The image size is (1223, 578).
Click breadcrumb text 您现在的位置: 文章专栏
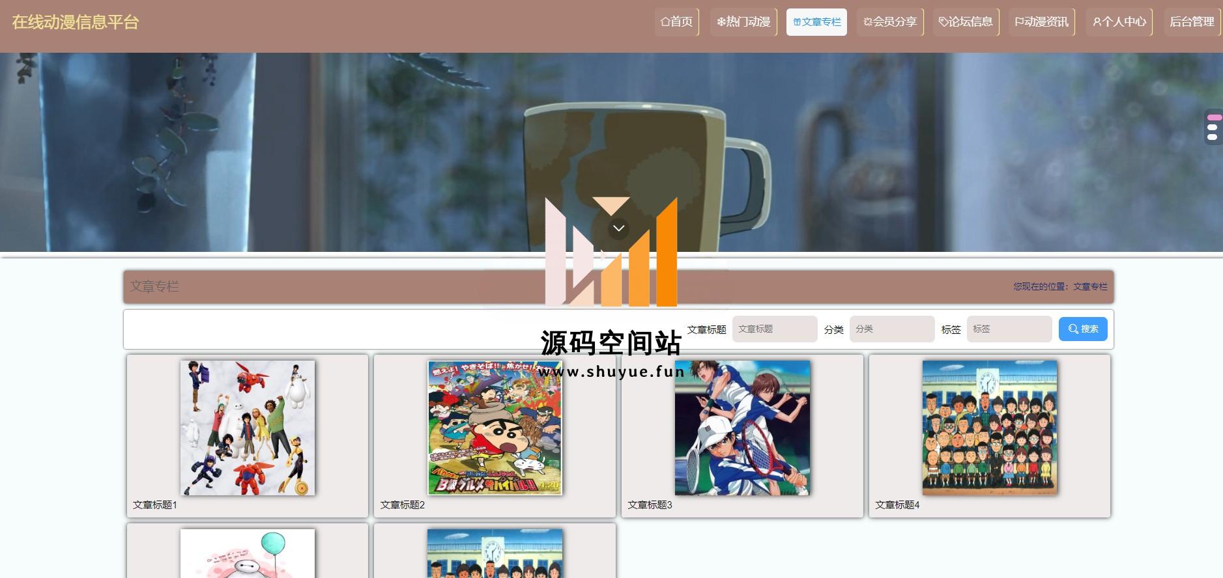tap(1060, 286)
